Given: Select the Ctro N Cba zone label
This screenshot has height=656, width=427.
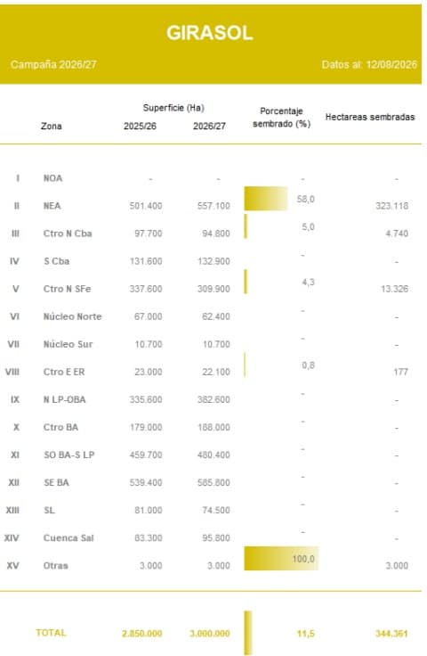Looking at the screenshot, I should (x=68, y=234).
